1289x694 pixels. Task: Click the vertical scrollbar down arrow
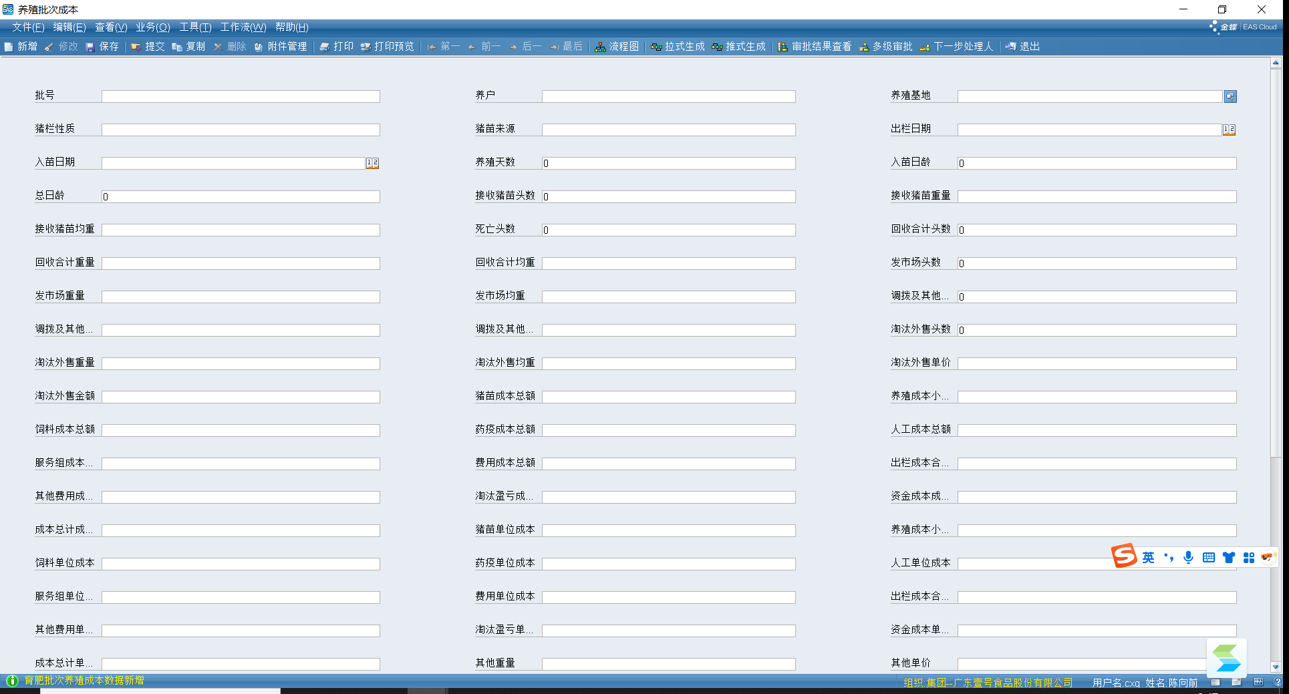pyautogui.click(x=1276, y=667)
